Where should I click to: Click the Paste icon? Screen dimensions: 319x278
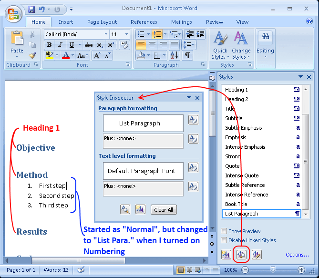click(17, 38)
